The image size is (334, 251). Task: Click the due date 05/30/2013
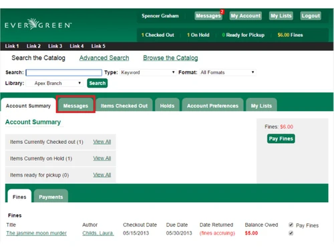pos(179,233)
